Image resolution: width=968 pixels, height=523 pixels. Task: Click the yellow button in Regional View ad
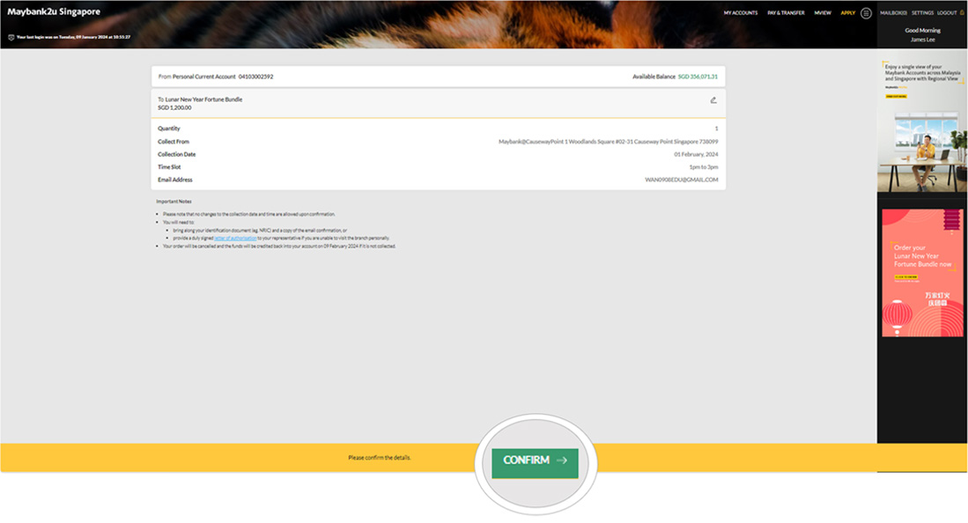(896, 96)
